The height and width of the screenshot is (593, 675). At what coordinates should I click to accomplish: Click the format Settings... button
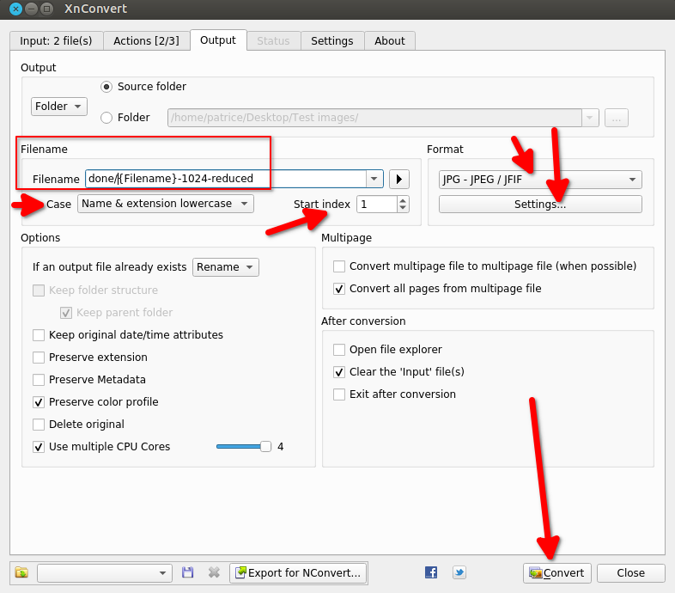[540, 205]
